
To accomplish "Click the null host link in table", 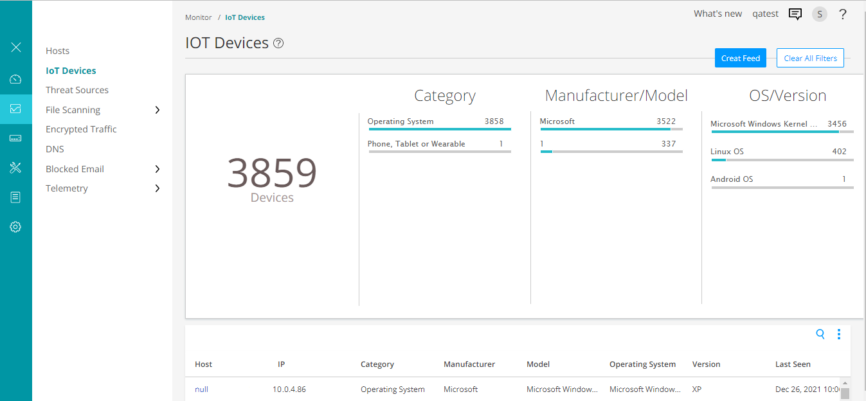I will click(202, 389).
